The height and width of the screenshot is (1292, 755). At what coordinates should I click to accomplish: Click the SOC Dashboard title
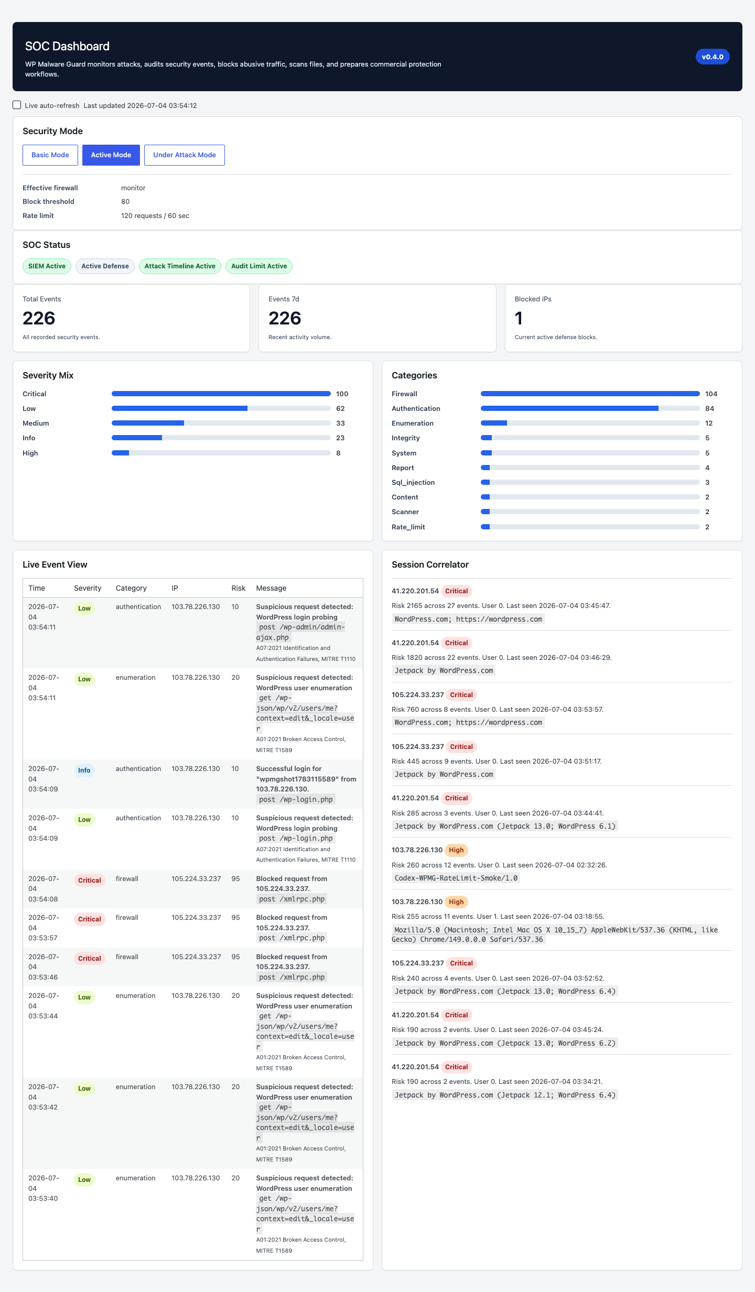tap(67, 46)
